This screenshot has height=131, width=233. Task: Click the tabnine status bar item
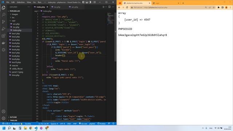[17, 124]
